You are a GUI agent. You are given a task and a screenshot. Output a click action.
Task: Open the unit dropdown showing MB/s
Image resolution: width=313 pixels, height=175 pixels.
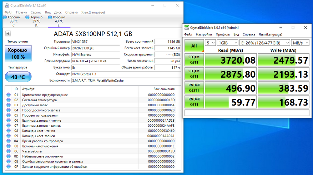click(300, 43)
